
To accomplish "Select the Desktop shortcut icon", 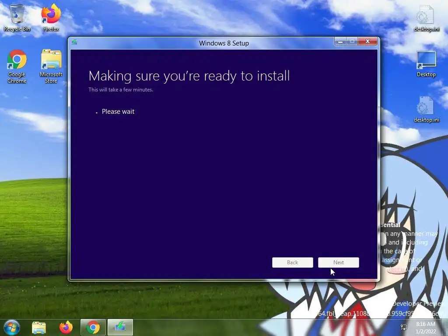I will [x=426, y=64].
